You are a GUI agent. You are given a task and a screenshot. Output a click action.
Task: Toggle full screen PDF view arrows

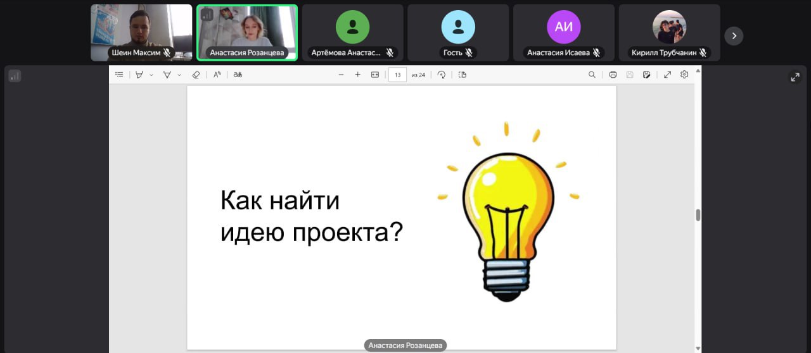(667, 75)
